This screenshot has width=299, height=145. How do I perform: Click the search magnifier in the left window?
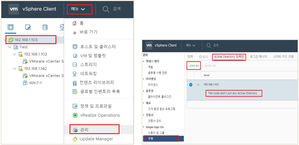(x=106, y=9)
